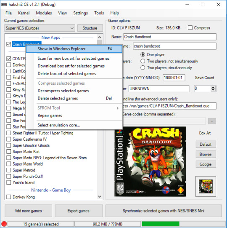Click the disabled plus button for Genie codes
This screenshot has width=227, height=228.
coord(212,121)
